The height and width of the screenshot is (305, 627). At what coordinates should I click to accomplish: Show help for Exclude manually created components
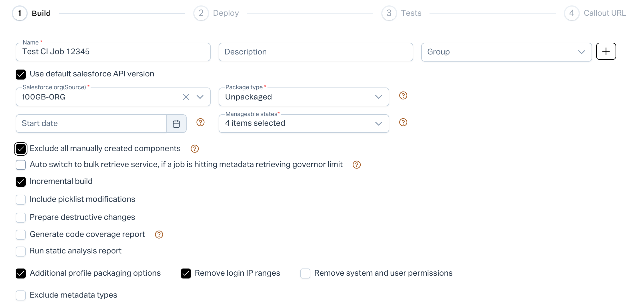click(195, 149)
